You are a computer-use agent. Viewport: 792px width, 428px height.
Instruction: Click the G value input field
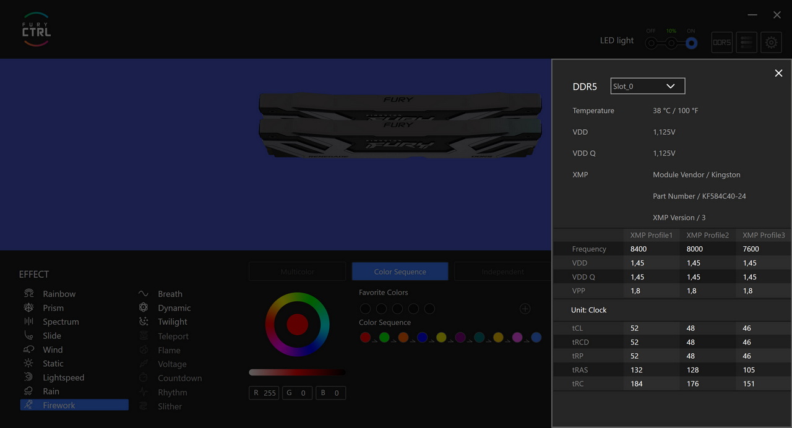coord(298,393)
